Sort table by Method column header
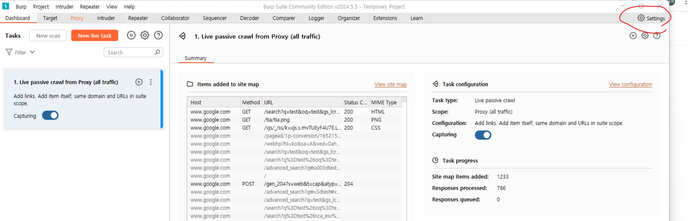Image resolution: width=688 pixels, height=221 pixels. click(251, 102)
